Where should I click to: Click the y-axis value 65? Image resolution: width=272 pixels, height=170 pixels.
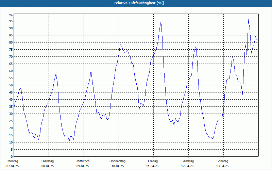pyautogui.click(x=11, y=64)
